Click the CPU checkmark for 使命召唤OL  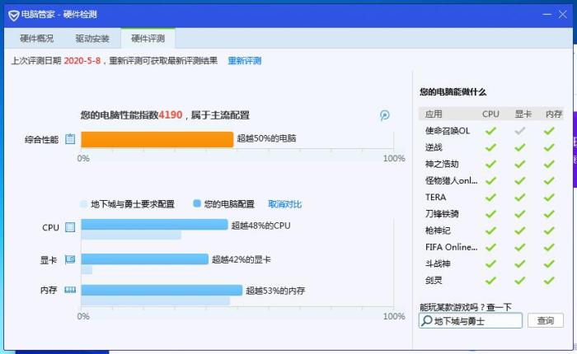pos(490,131)
